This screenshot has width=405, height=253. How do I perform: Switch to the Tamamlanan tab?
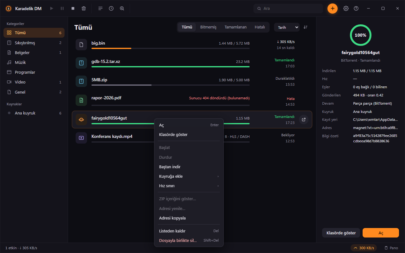click(x=235, y=27)
